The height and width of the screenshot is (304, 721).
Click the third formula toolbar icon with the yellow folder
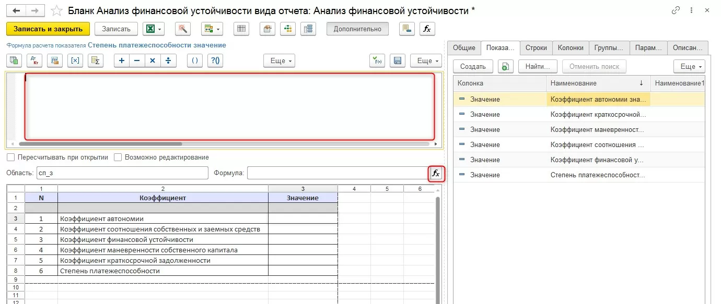pyautogui.click(x=55, y=60)
